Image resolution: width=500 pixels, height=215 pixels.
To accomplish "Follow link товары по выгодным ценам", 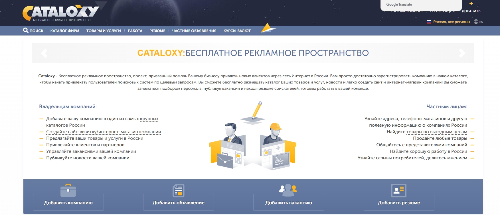I will 437,132.
